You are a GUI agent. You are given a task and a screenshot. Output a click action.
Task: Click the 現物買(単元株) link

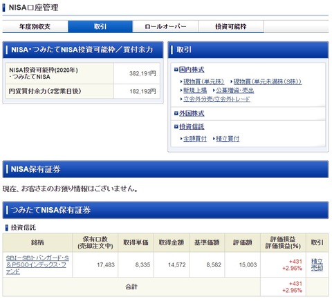(203, 81)
